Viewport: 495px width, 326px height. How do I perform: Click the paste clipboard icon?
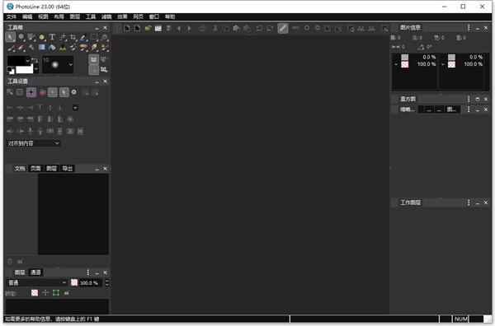pyautogui.click(x=236, y=28)
